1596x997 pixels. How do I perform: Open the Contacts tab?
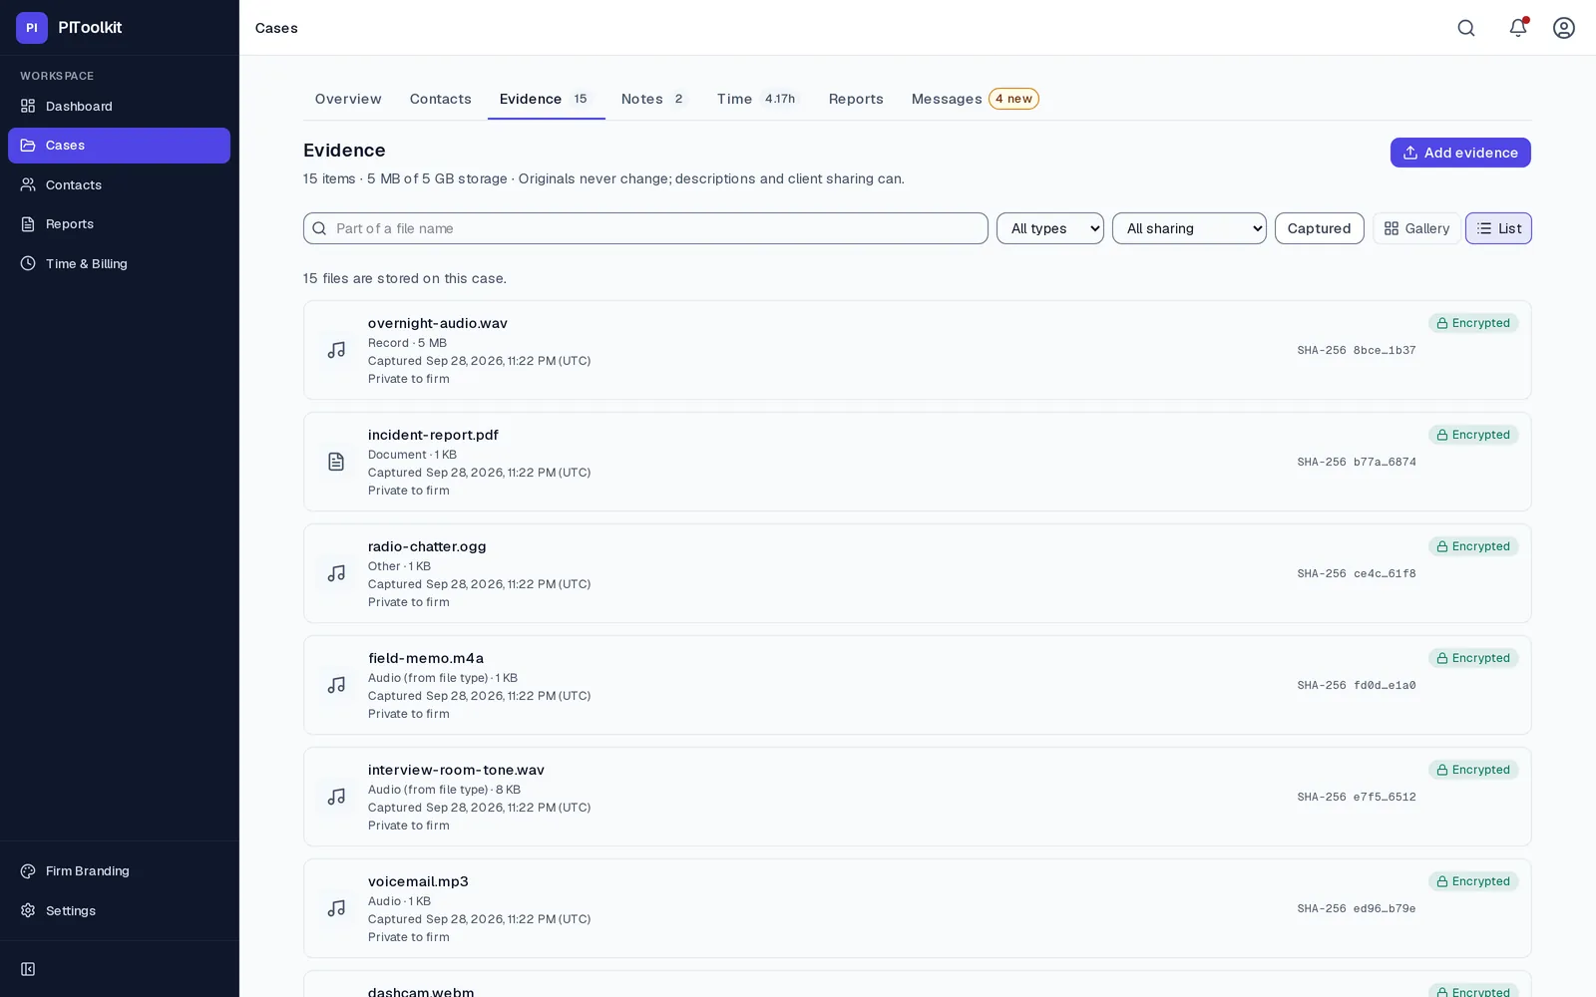(440, 99)
